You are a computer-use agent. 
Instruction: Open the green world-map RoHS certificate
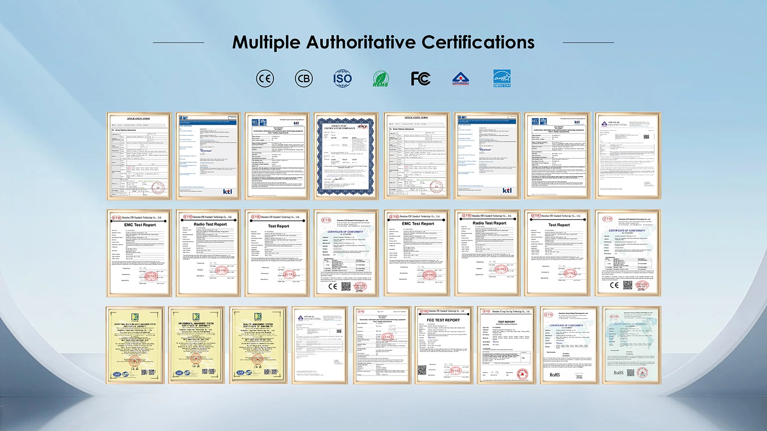pyautogui.click(x=632, y=345)
